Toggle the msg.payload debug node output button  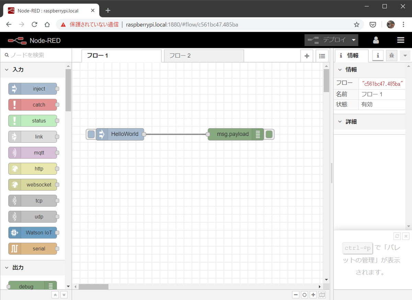269,134
